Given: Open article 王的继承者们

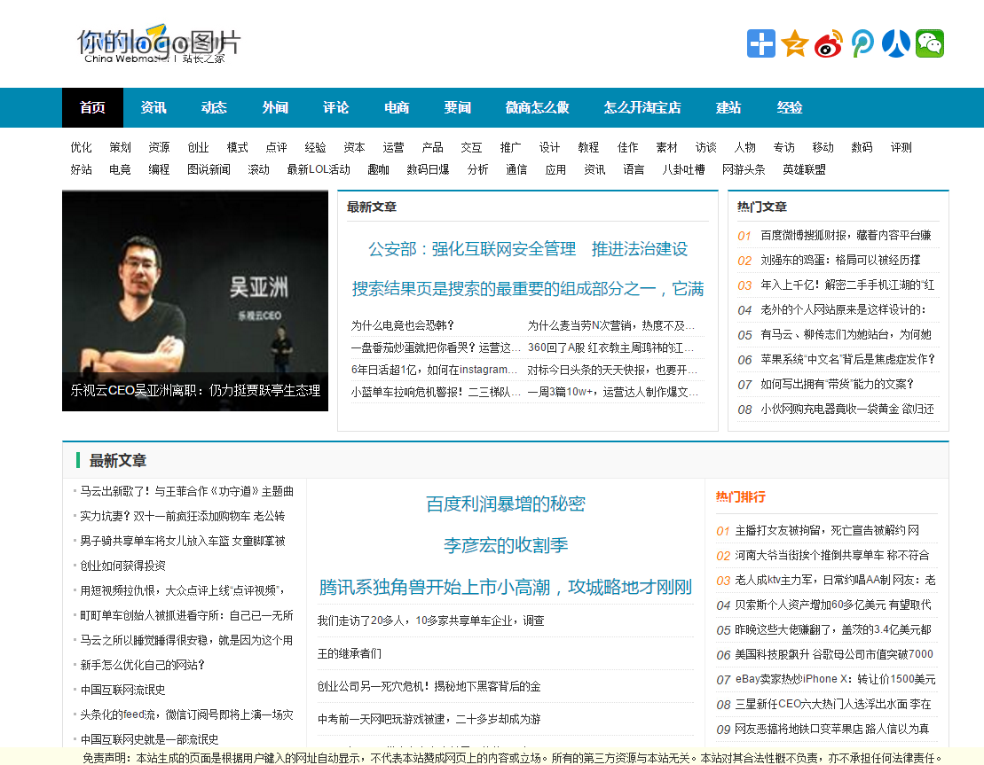Looking at the screenshot, I should point(349,653).
